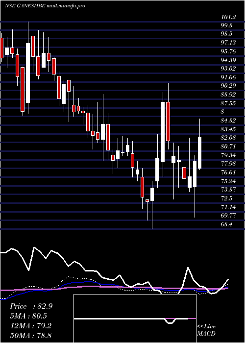Click the 83.45 price axis label
This screenshot has height=343, width=245.
[x=228, y=129]
